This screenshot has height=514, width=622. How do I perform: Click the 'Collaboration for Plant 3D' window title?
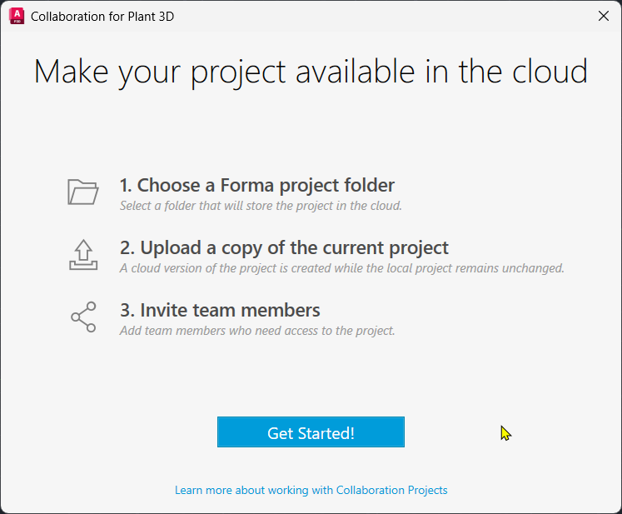point(102,17)
